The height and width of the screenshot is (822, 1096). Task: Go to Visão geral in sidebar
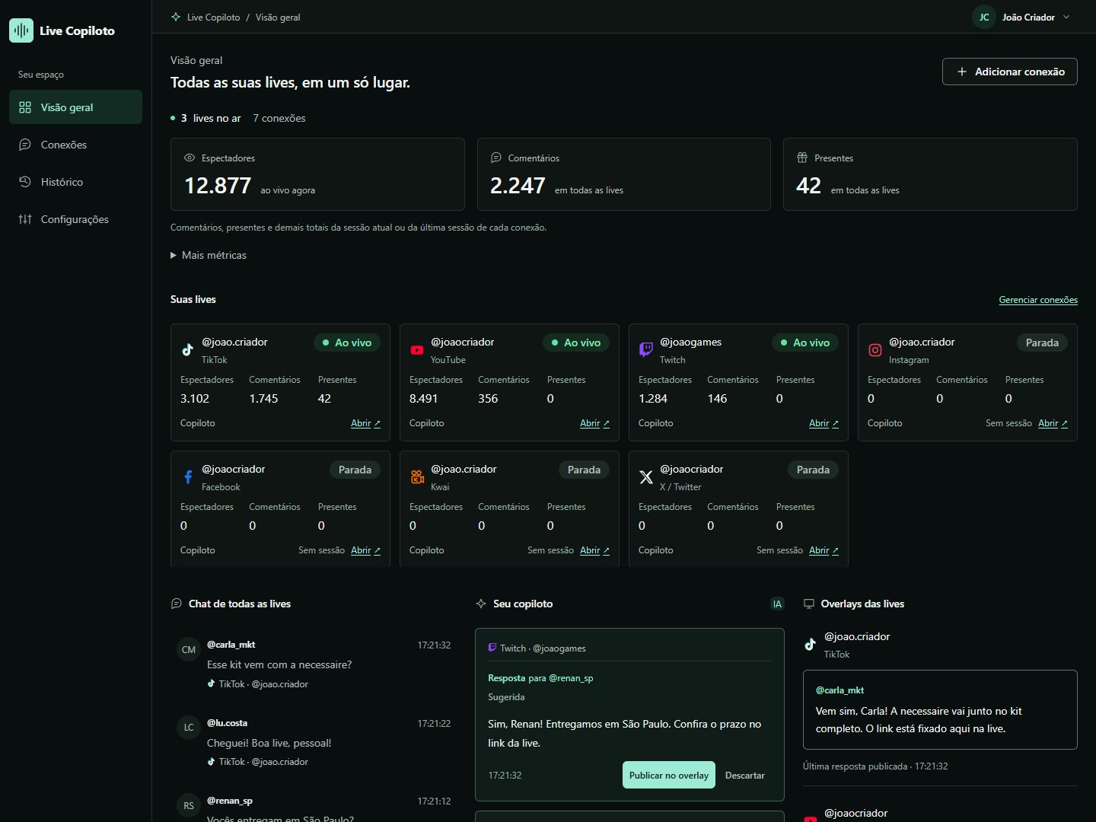[75, 107]
